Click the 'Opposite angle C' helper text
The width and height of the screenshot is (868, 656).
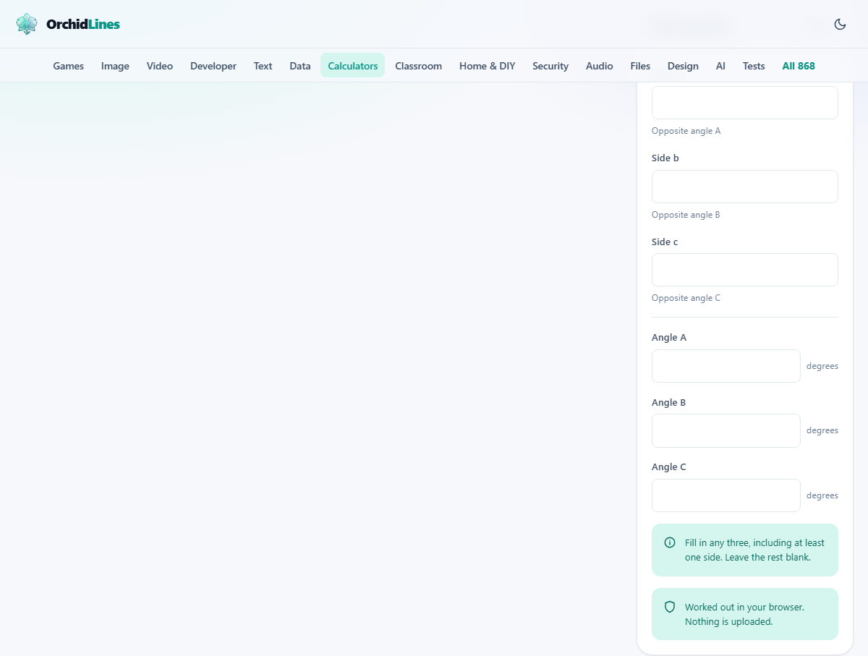pyautogui.click(x=686, y=298)
